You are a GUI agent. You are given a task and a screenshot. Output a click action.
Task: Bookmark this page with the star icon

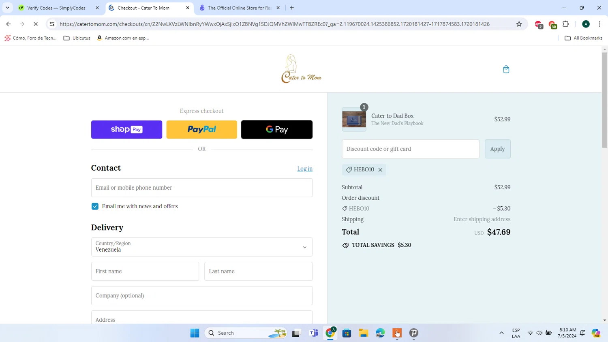tap(519, 24)
